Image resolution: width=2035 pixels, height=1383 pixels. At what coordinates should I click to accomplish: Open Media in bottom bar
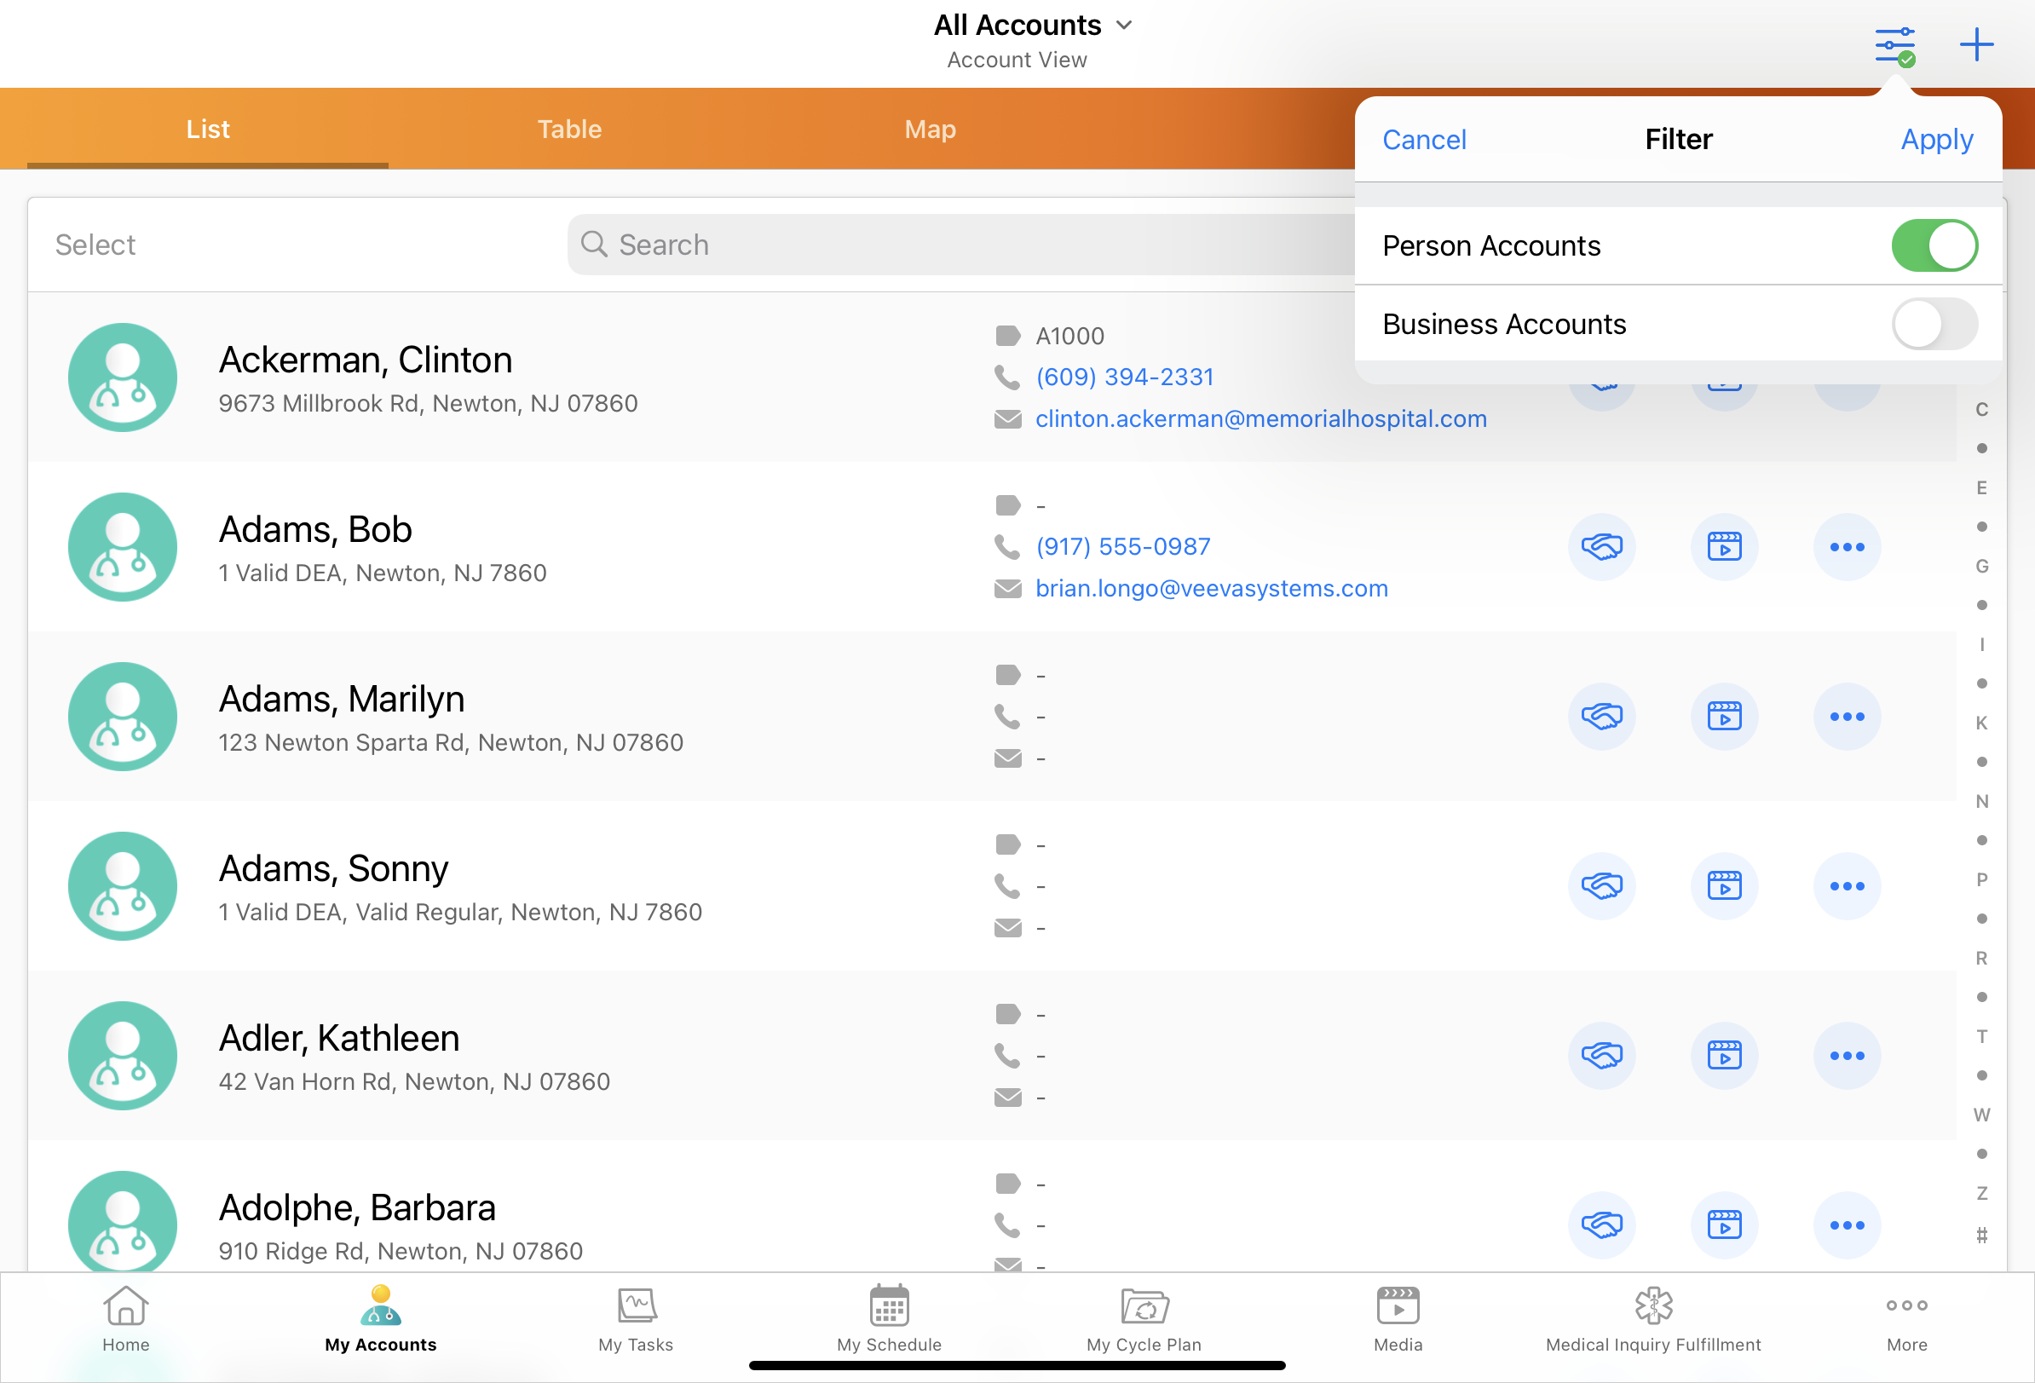(1398, 1318)
